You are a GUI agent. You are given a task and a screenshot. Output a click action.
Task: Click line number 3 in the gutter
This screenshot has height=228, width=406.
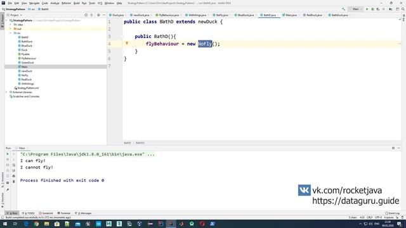109,37
